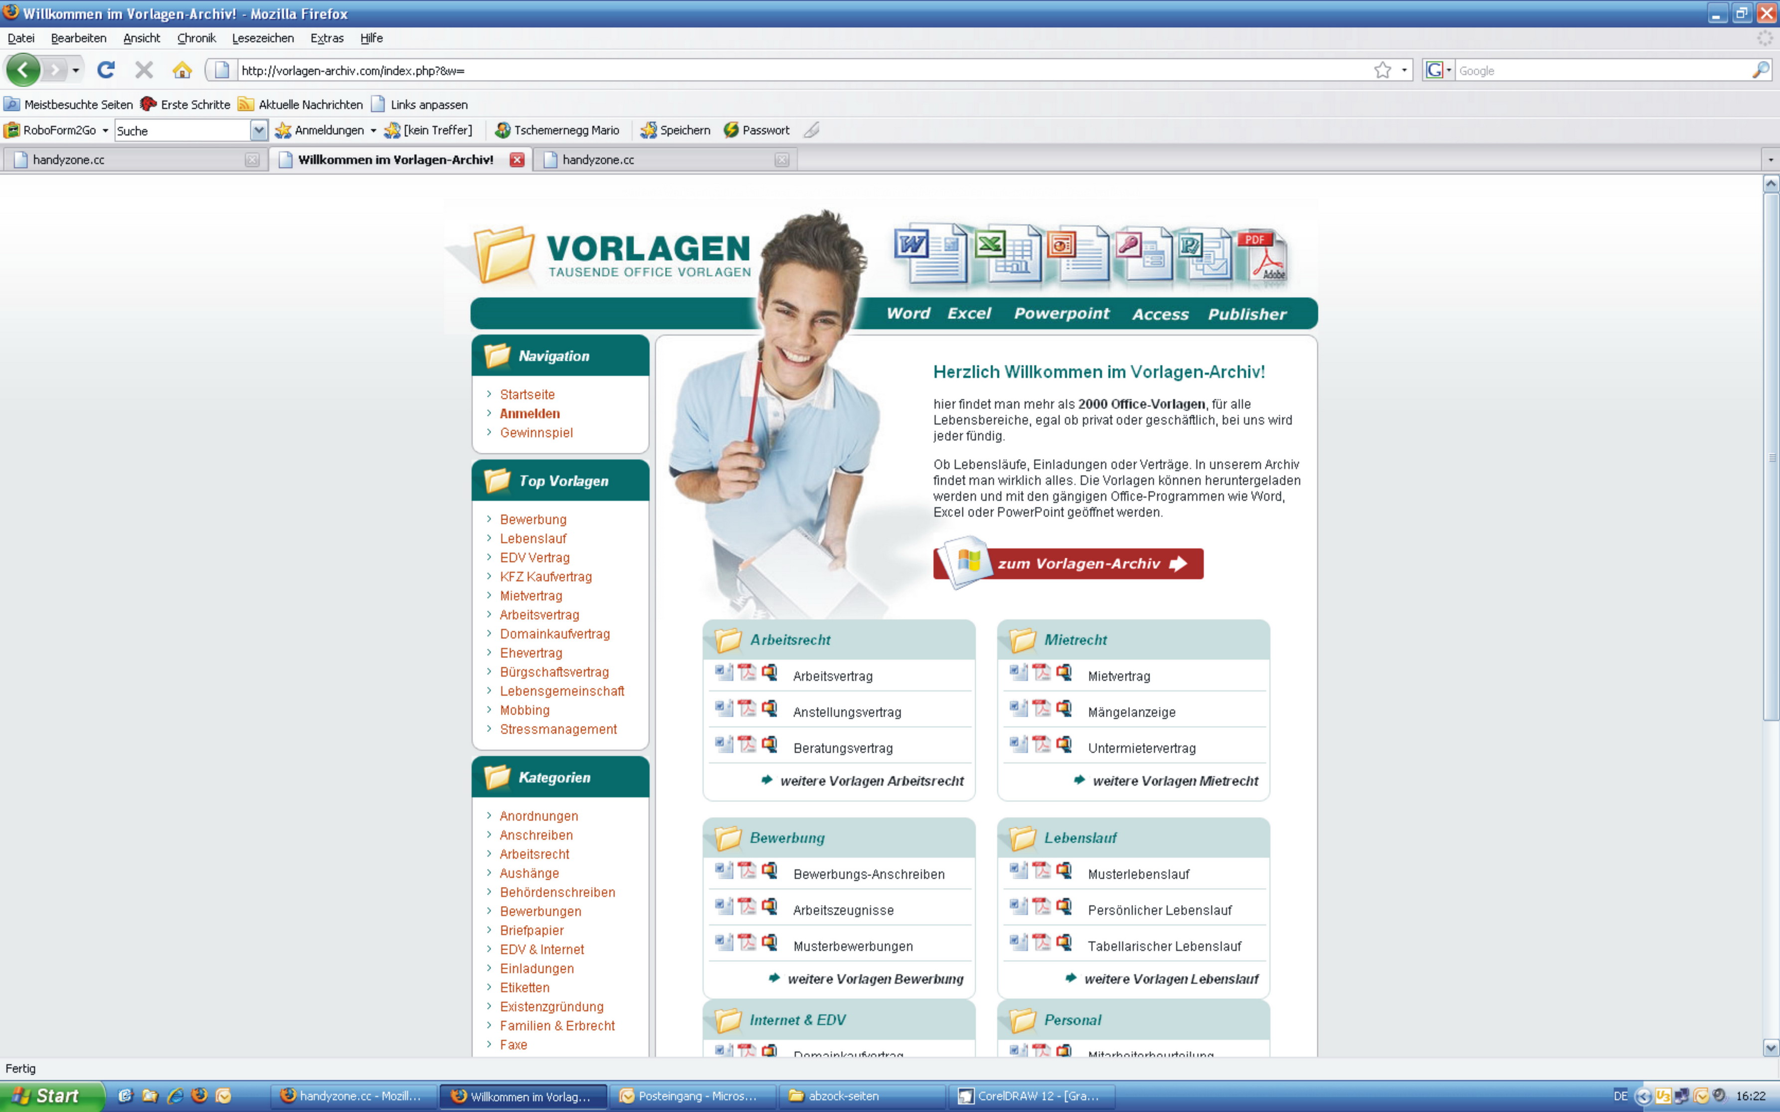Reload the page with the refresh icon
The image size is (1780, 1112).
pyautogui.click(x=106, y=70)
